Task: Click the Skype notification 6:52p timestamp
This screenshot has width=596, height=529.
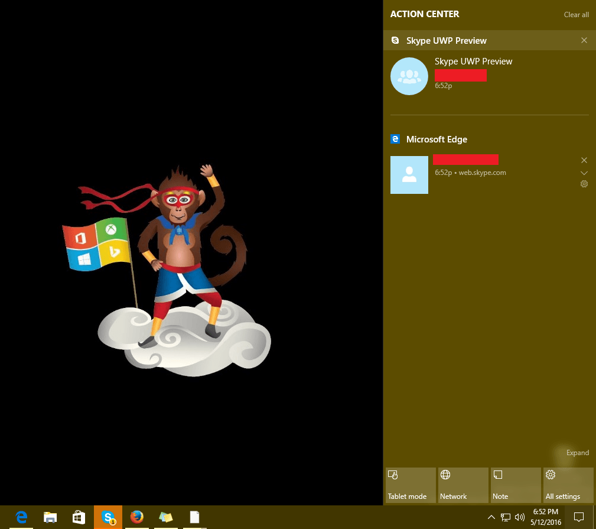Action: pyautogui.click(x=443, y=86)
